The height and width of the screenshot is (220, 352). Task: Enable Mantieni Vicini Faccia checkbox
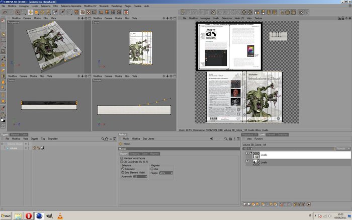point(122,158)
